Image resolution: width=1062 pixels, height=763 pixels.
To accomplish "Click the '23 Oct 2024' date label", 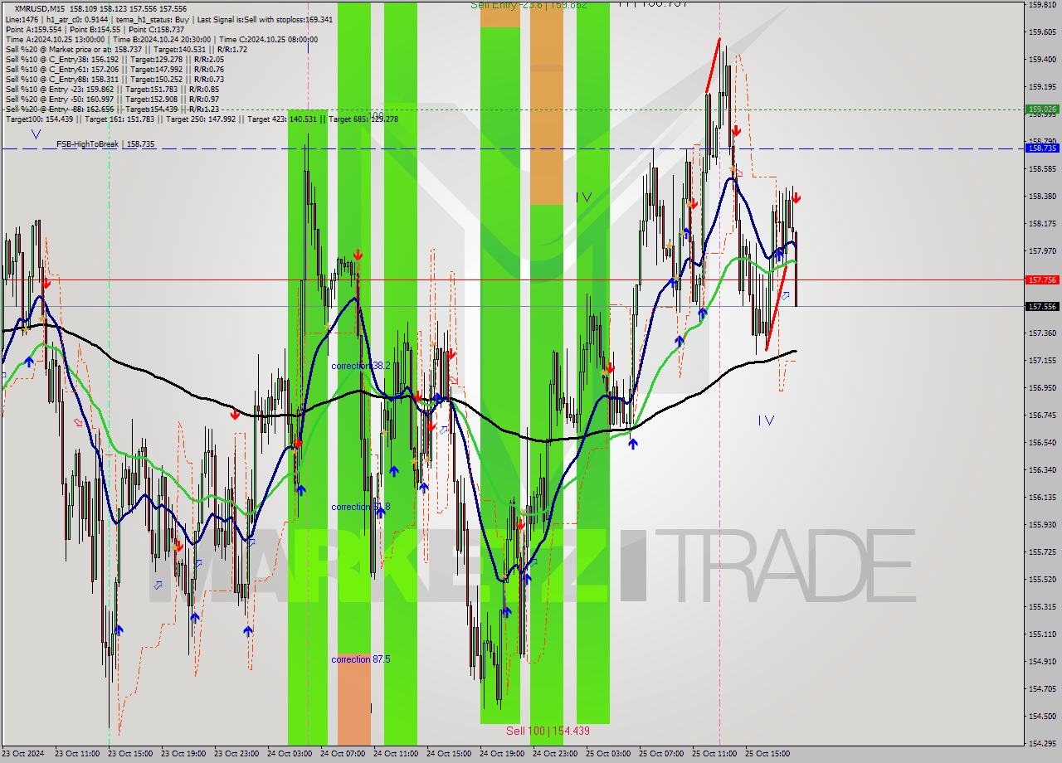I will 24,754.
